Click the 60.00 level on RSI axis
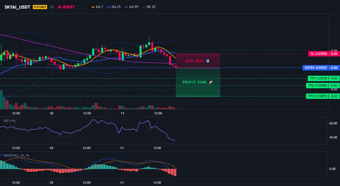This screenshot has height=186, width=340. [333, 123]
